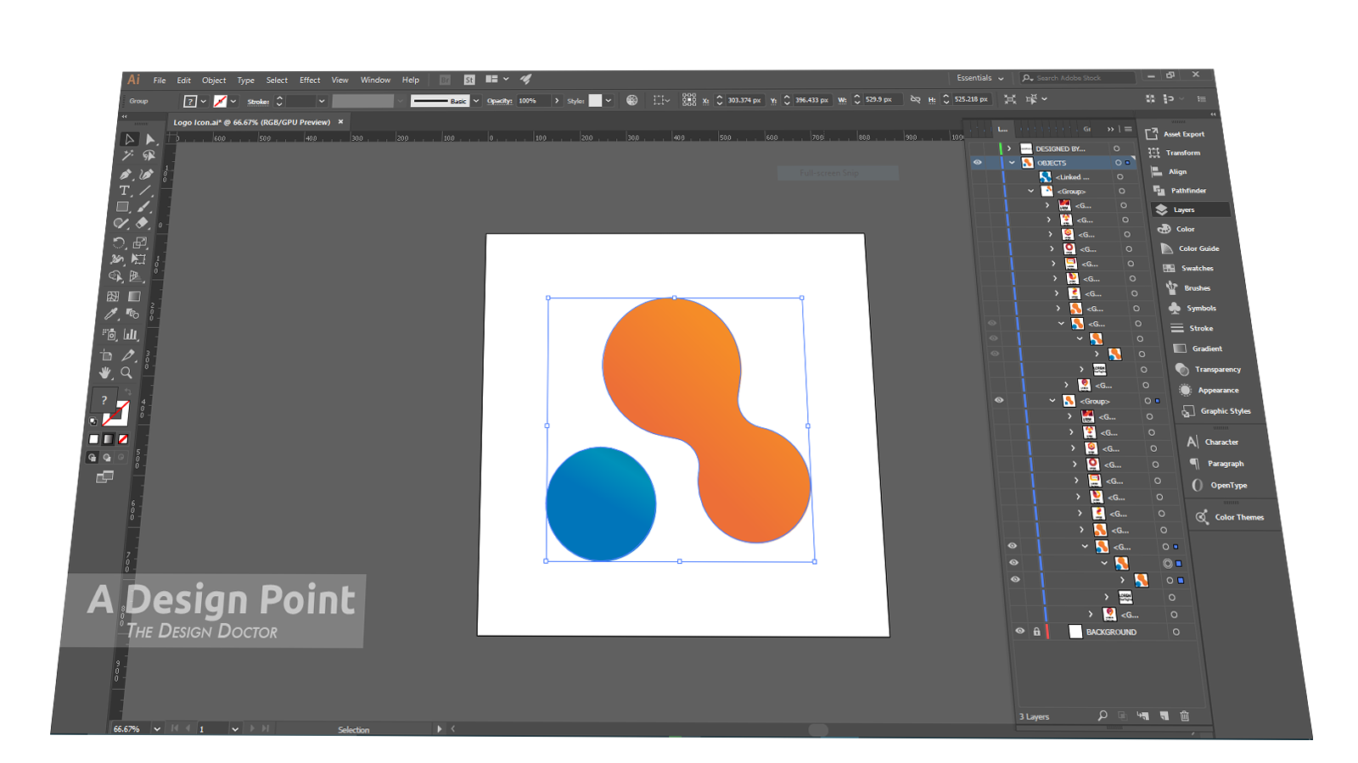
Task: Open brush definition Basic dropdown
Action: [x=476, y=101]
